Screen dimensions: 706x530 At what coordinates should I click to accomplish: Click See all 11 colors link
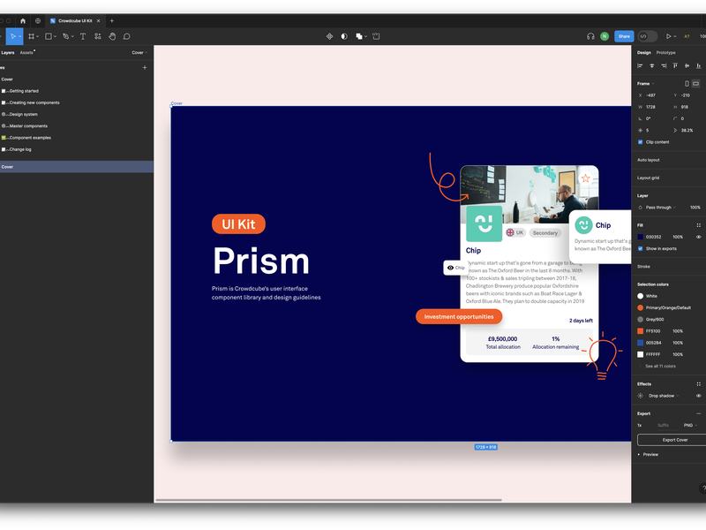pyautogui.click(x=660, y=366)
